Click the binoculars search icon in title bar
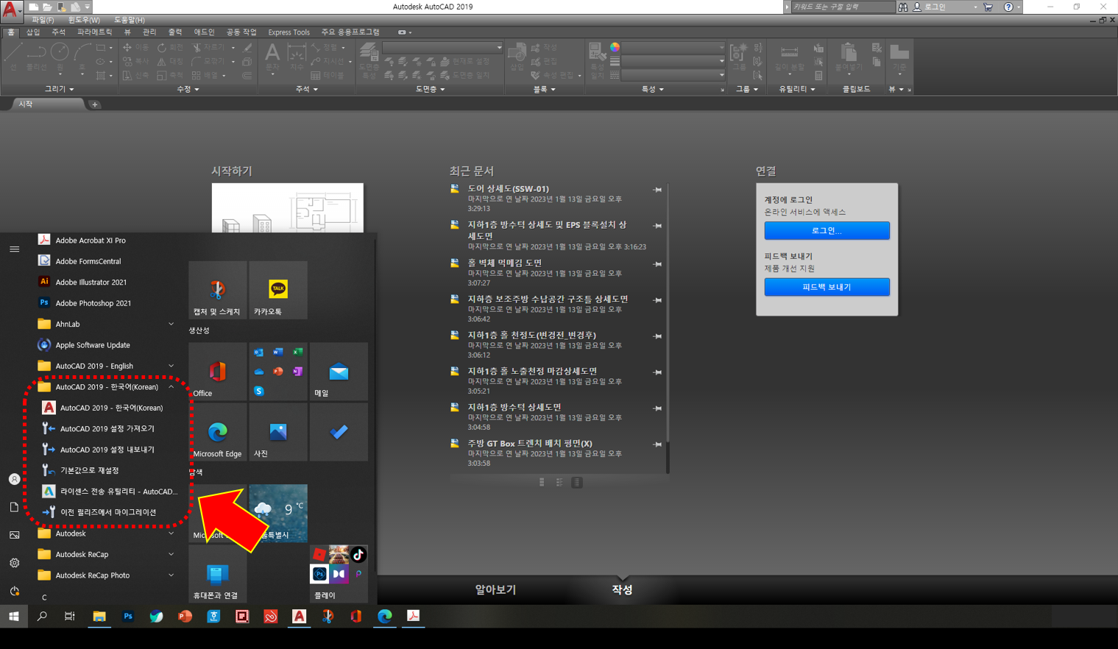 (903, 7)
